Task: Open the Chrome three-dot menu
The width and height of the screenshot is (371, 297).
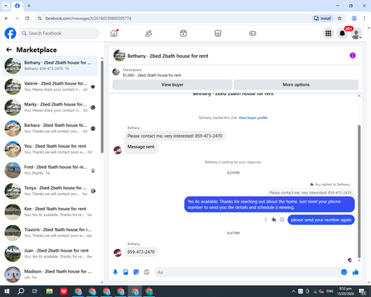Action: tap(364, 19)
